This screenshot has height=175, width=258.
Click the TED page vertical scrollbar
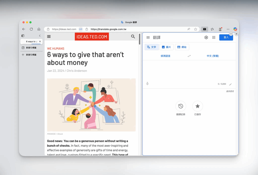click(x=140, y=39)
